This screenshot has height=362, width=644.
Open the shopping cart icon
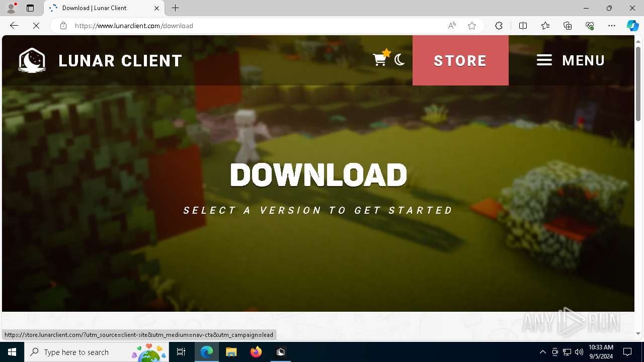point(380,60)
